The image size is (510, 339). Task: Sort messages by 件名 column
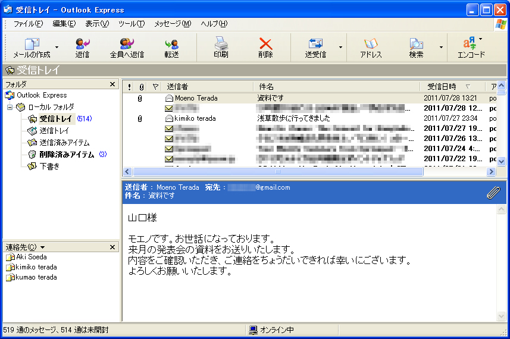click(x=337, y=87)
